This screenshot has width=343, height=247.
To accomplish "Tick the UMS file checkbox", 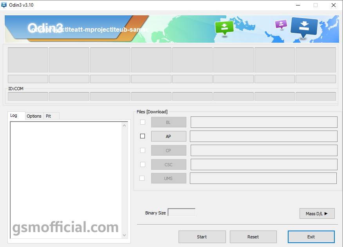I will [x=142, y=178].
